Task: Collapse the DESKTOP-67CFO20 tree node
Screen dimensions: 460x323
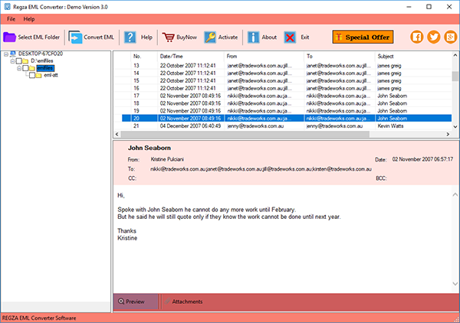Action: coord(5,54)
